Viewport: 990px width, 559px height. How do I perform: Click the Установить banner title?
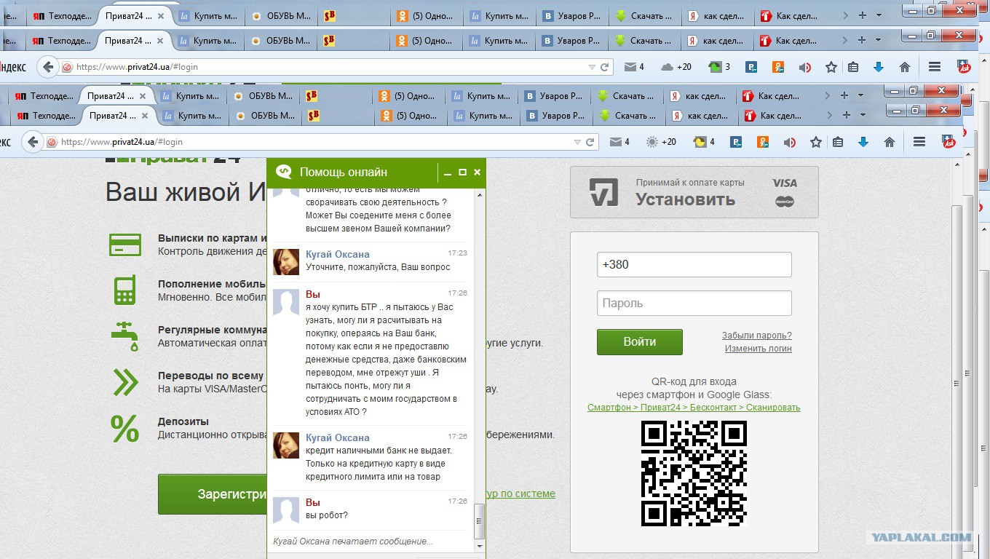(x=686, y=199)
